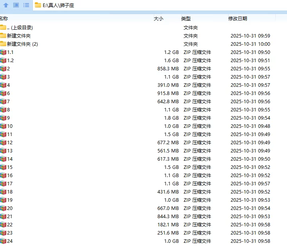Select file 4 sized 391.0 MB
The image size is (287, 251).
pyautogui.click(x=8, y=85)
